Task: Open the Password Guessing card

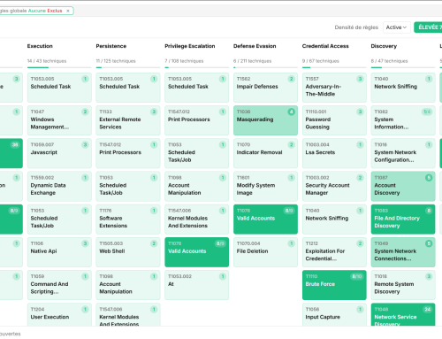Action: (x=334, y=120)
